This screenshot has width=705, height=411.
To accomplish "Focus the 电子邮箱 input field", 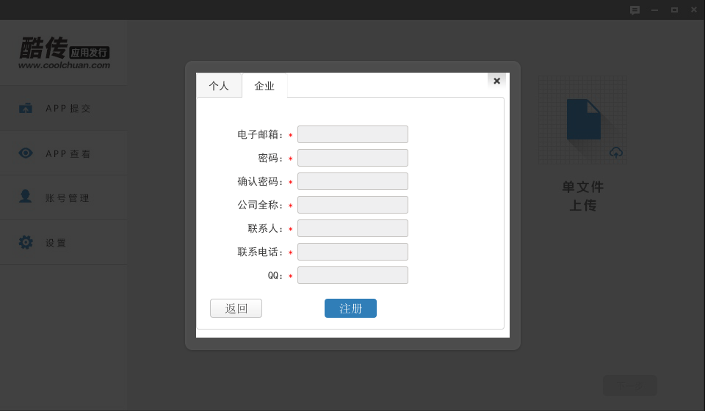I will 353,134.
